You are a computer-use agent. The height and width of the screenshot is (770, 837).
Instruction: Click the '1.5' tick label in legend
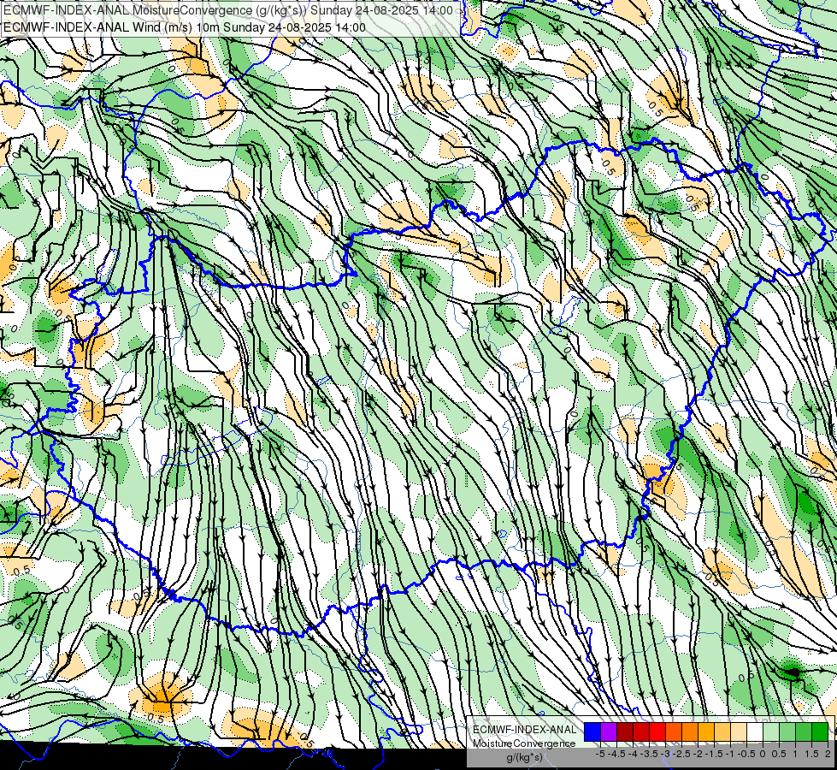click(811, 754)
